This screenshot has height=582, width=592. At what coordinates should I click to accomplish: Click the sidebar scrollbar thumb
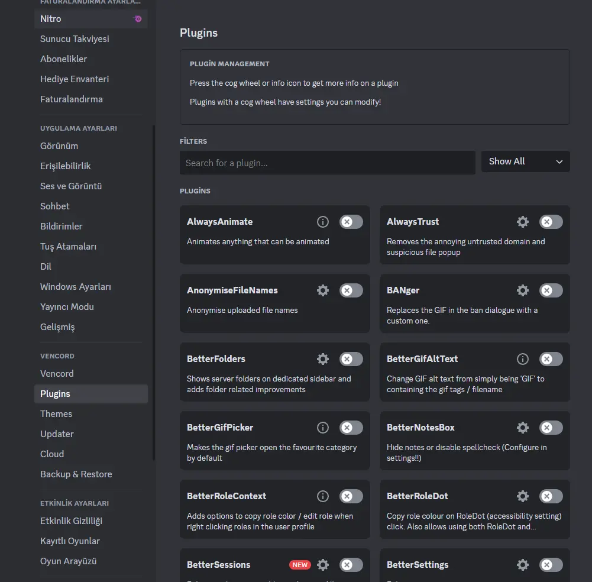(x=154, y=293)
